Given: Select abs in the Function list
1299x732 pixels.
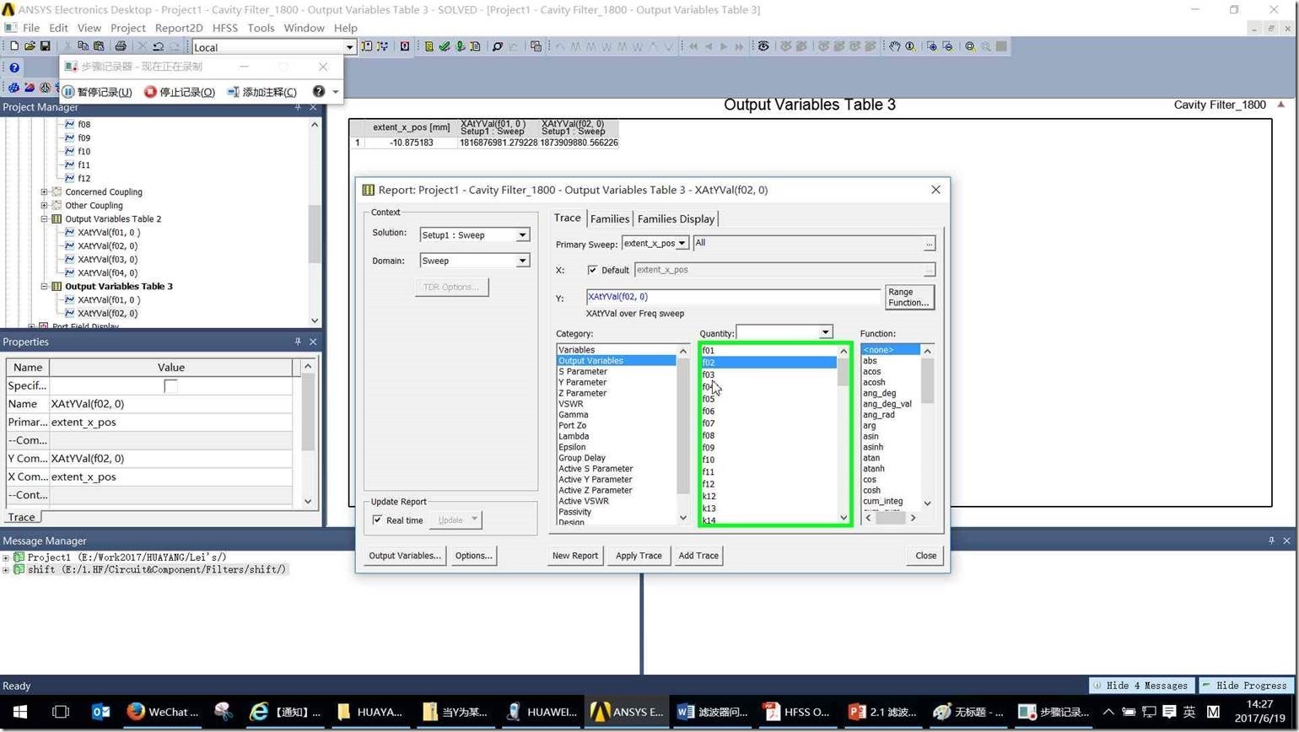Looking at the screenshot, I should tap(890, 361).
